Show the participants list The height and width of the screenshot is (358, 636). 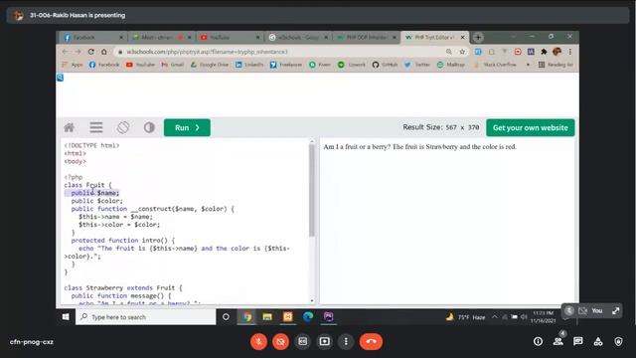[558, 341]
